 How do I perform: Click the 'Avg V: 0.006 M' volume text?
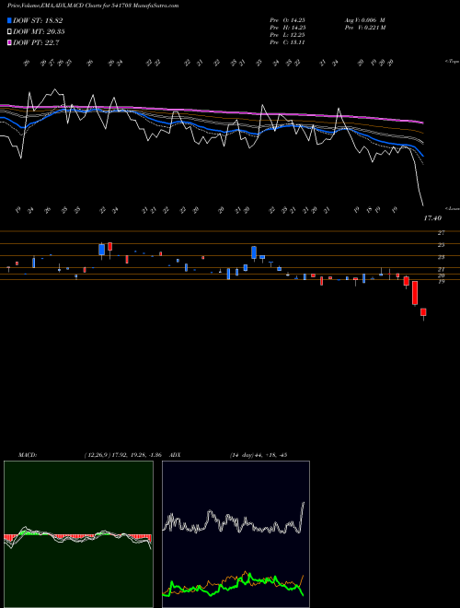point(364,20)
